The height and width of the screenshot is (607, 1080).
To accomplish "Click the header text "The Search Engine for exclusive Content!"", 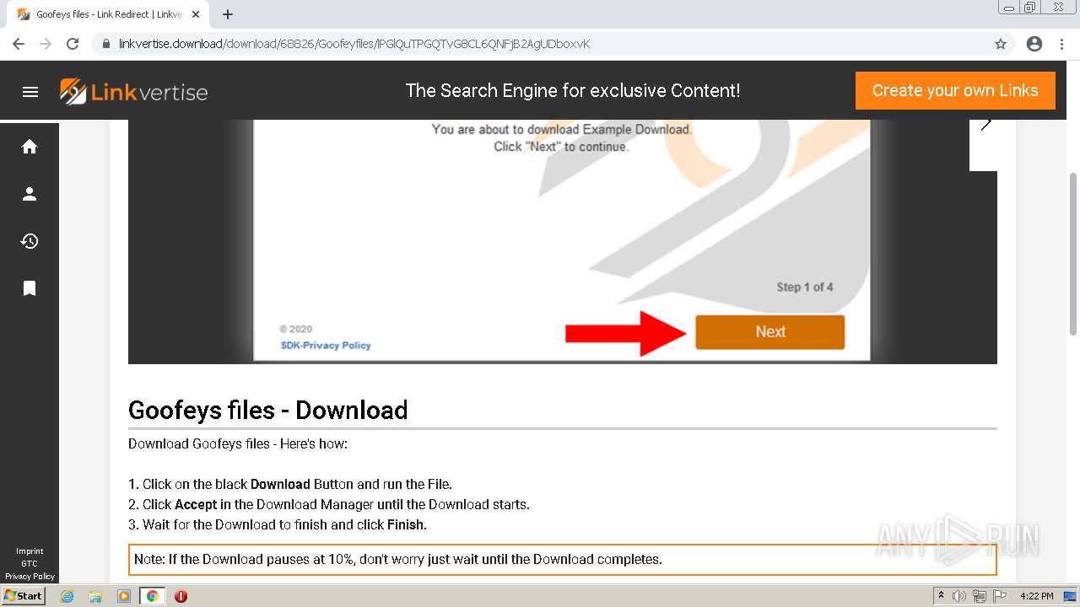I will pos(573,91).
